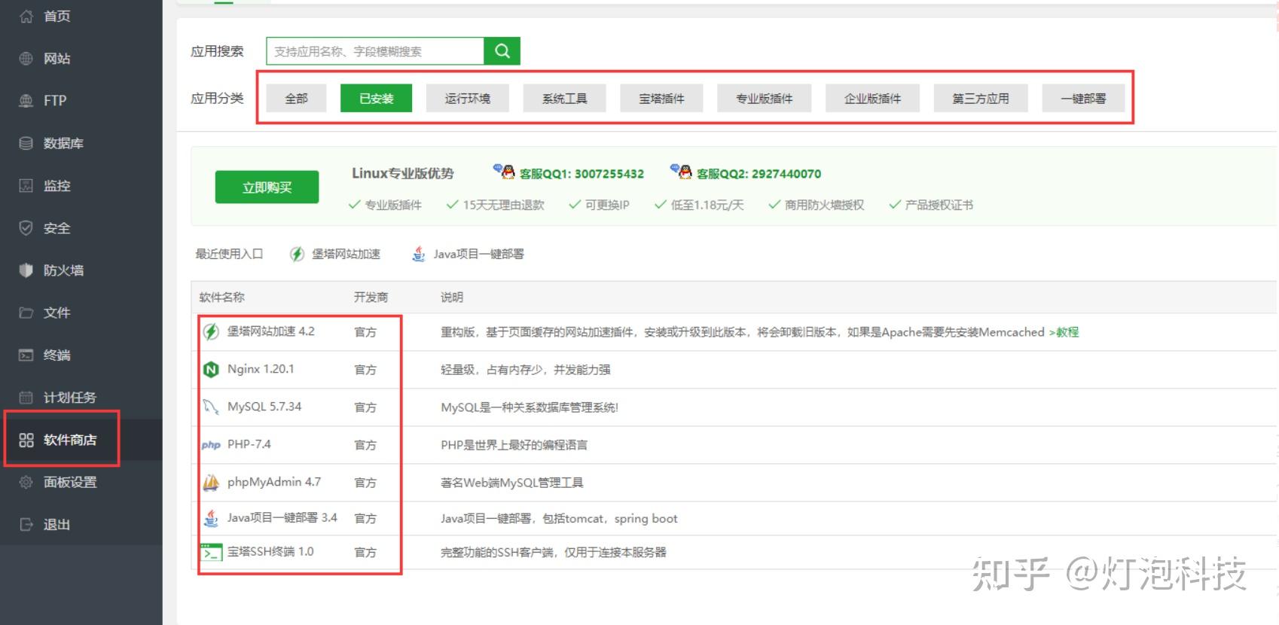Click the calendar icon for 计划任务
1279x625 pixels.
click(26, 397)
